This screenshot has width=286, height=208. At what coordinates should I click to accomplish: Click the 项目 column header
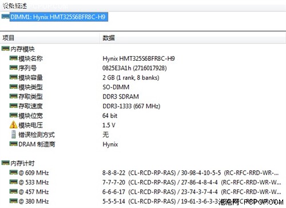9,38
